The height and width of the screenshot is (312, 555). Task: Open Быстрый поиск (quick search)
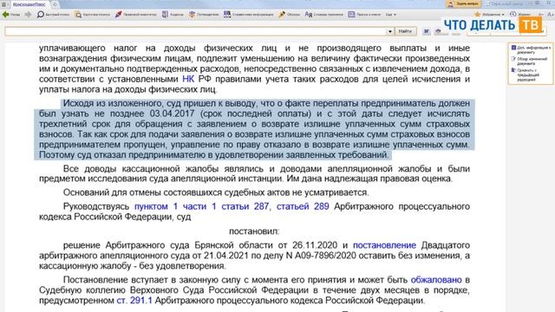coord(54,15)
